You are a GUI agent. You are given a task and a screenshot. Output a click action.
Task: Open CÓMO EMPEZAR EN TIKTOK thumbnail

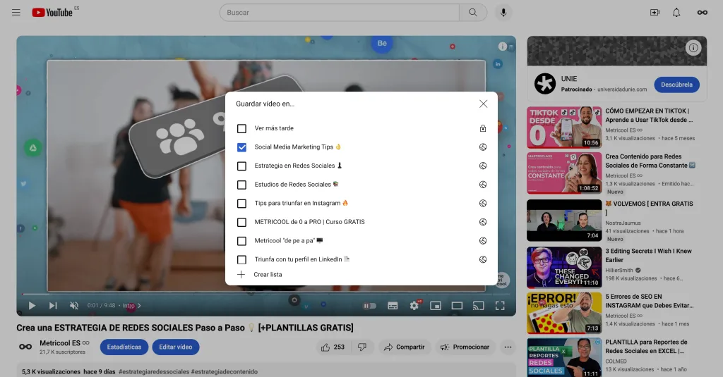click(x=564, y=128)
